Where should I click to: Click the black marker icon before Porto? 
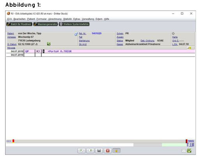[44, 51]
